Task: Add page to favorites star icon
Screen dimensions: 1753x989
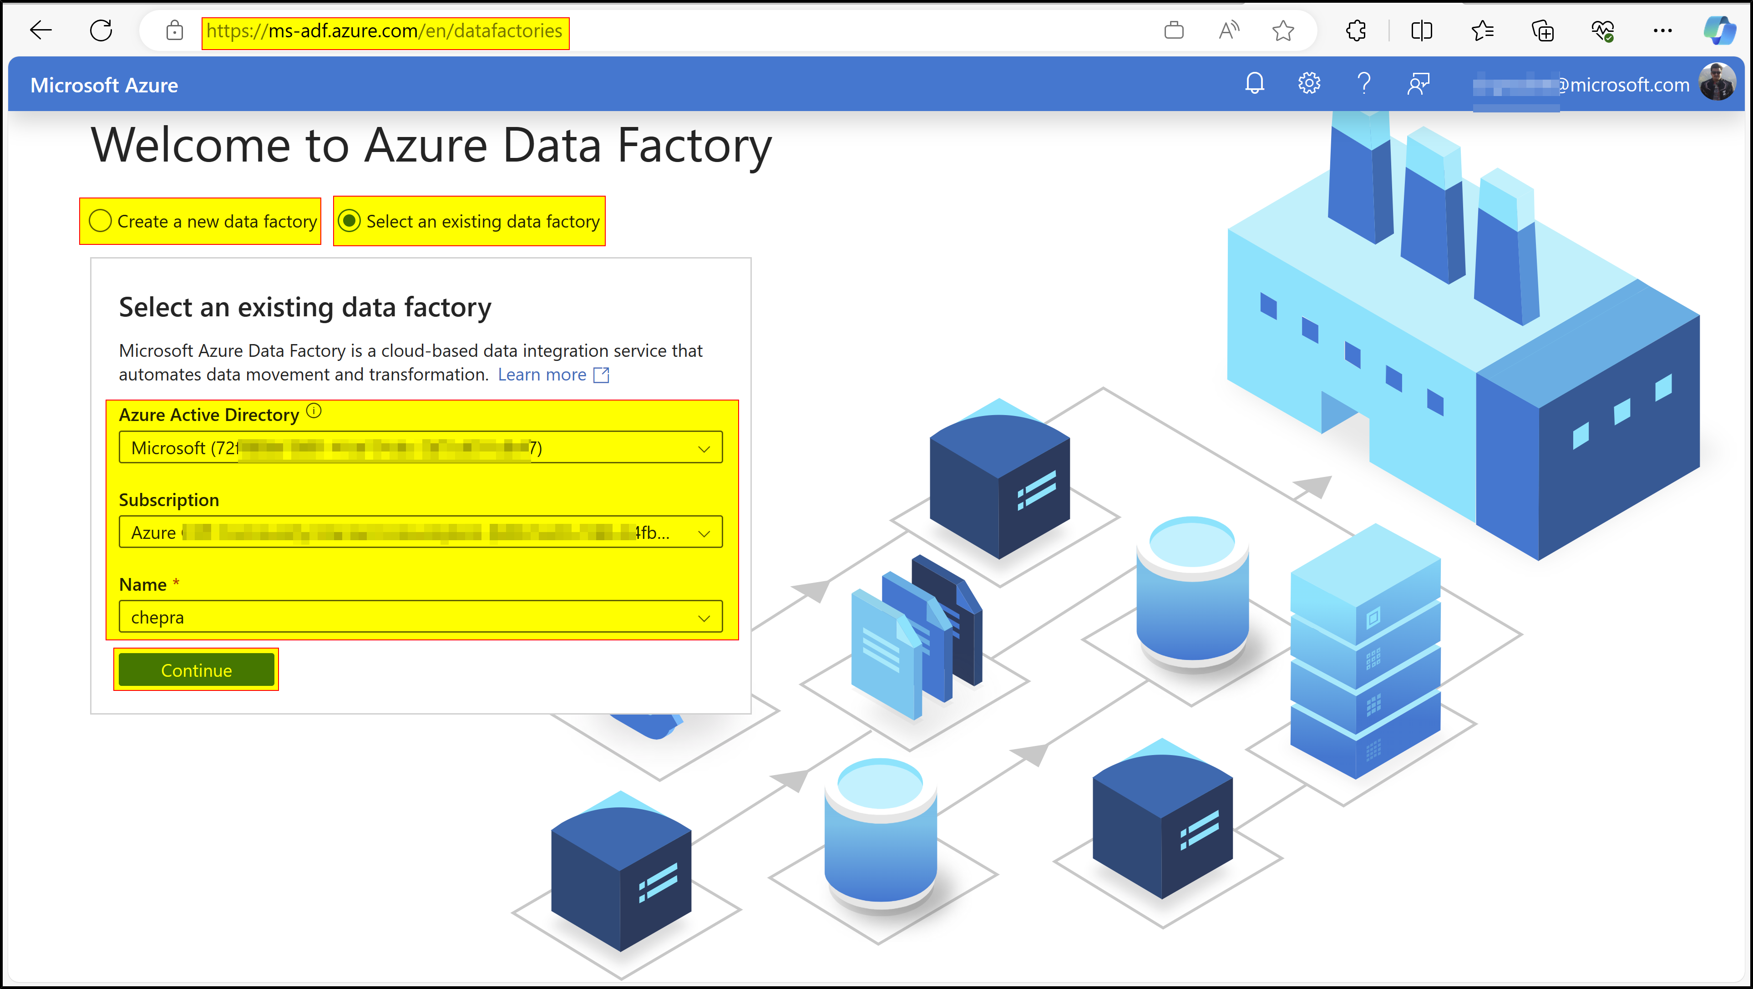Action: click(1283, 30)
